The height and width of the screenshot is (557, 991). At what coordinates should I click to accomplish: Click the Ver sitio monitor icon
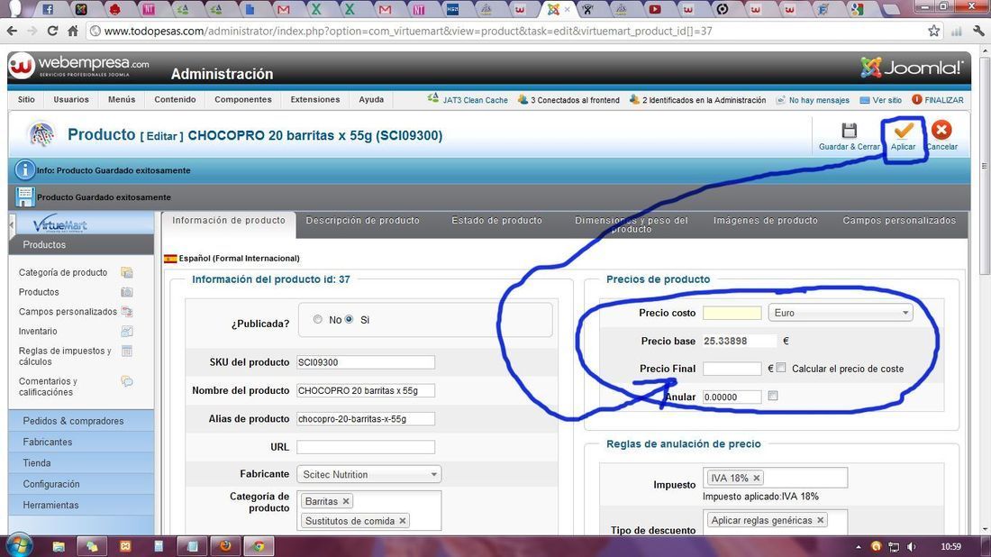tap(865, 100)
